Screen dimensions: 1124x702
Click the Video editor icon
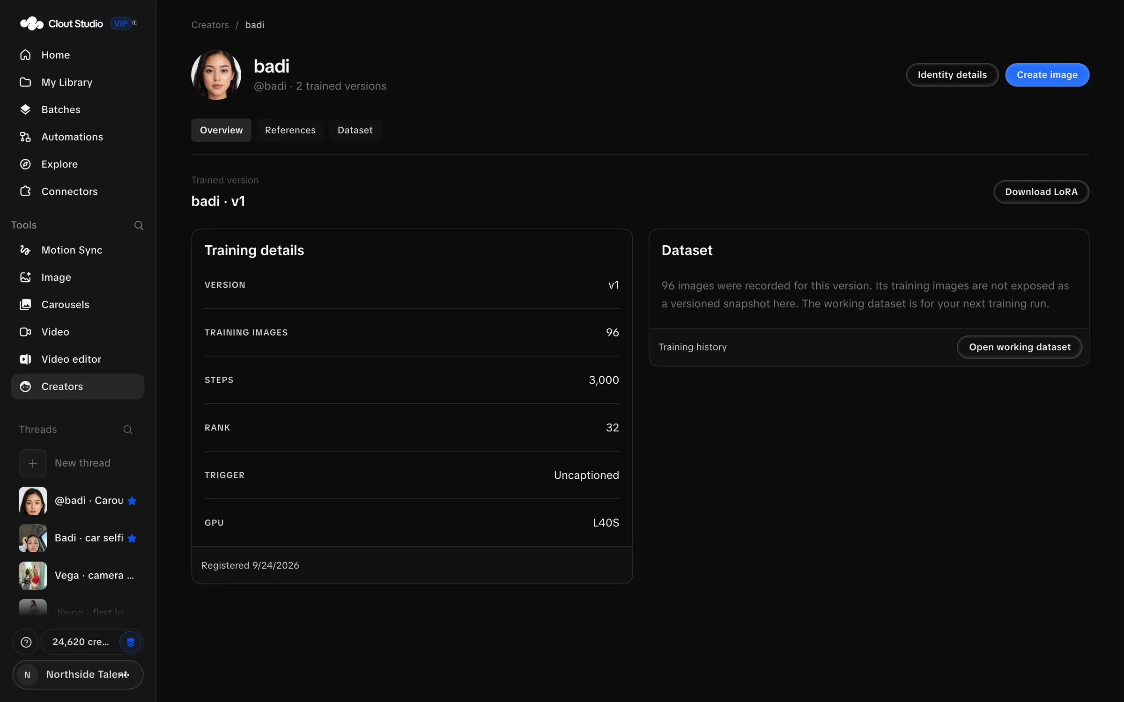(25, 359)
